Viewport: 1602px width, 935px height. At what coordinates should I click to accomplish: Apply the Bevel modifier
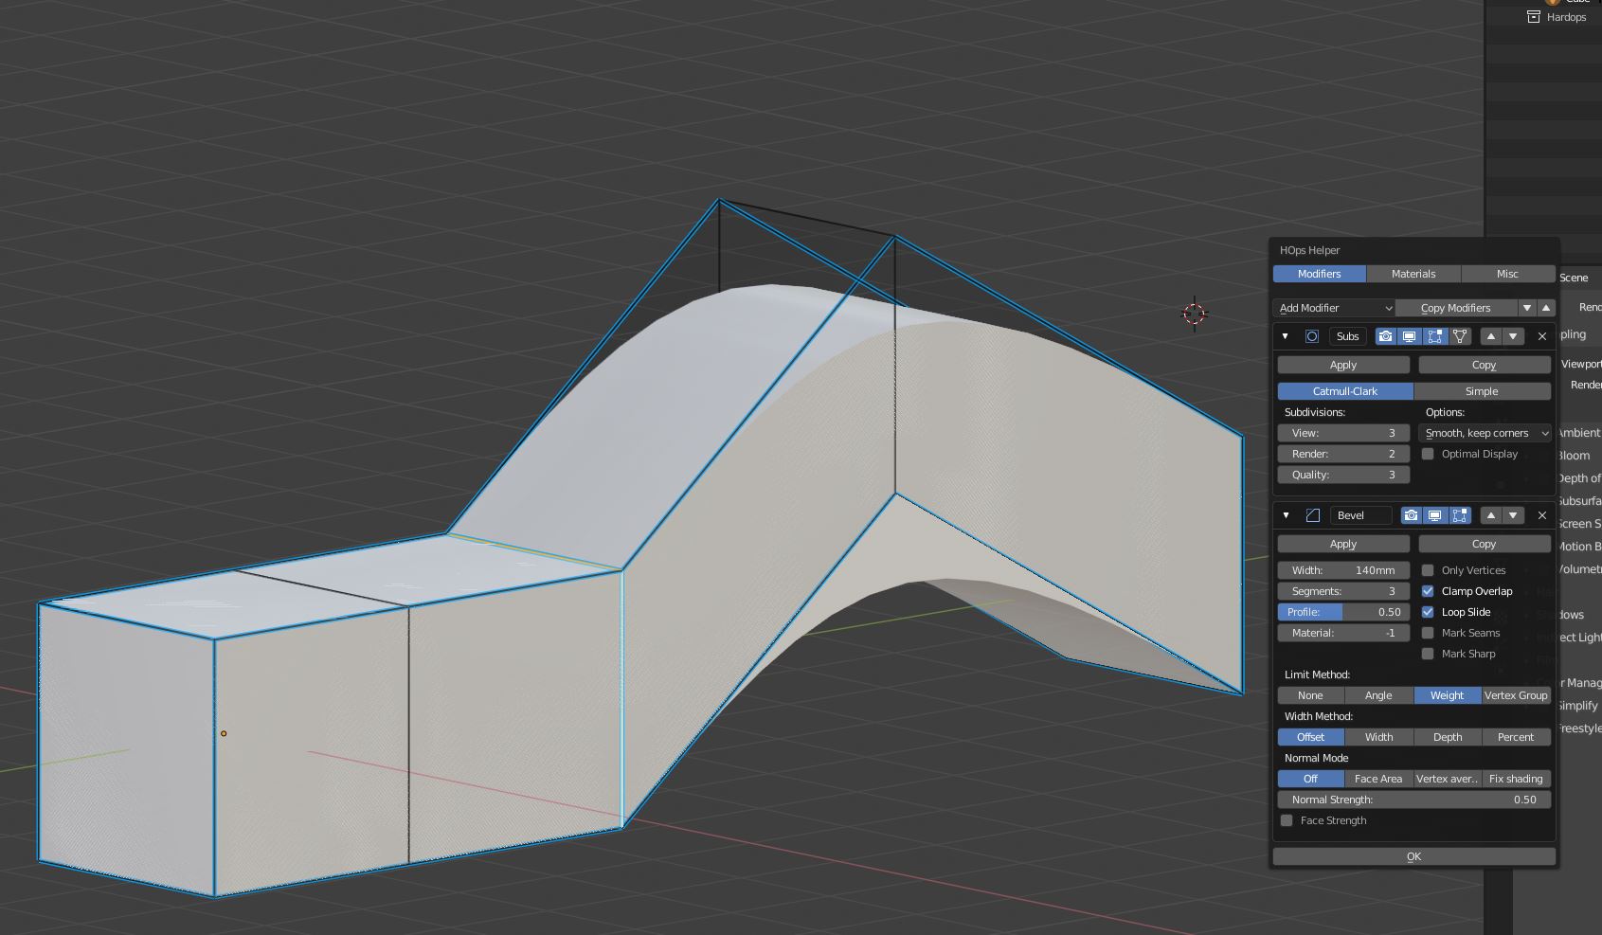[1343, 545]
